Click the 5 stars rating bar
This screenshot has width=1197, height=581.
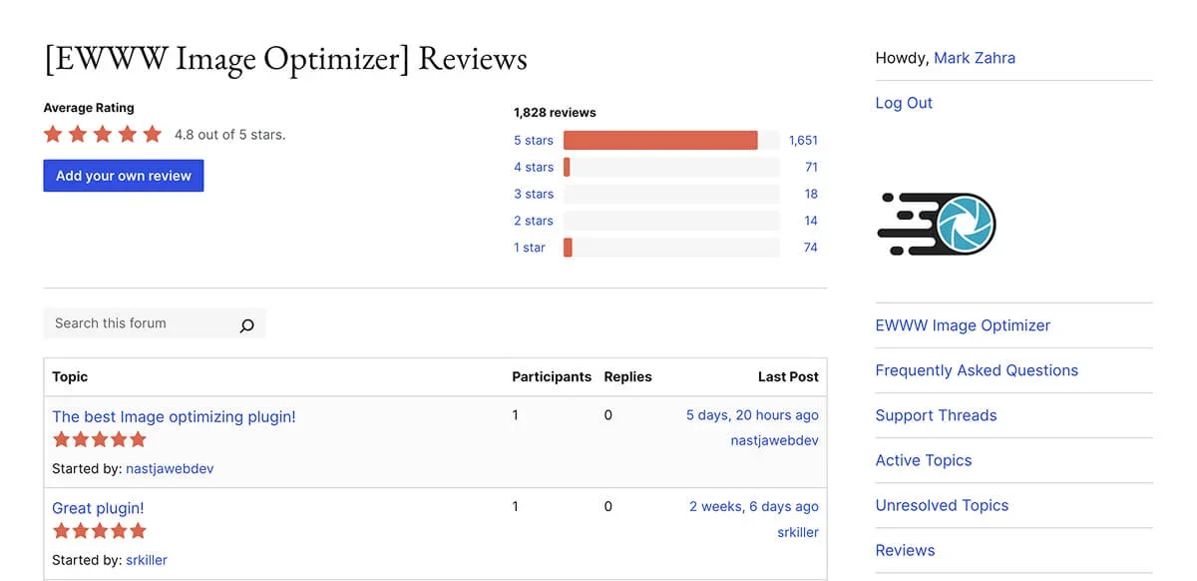click(x=671, y=141)
